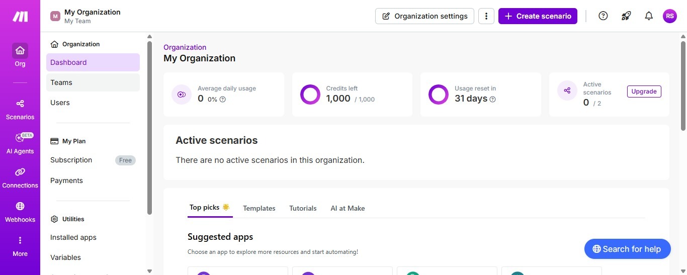
Task: Click Average daily usage eye icon
Action: coord(182,95)
